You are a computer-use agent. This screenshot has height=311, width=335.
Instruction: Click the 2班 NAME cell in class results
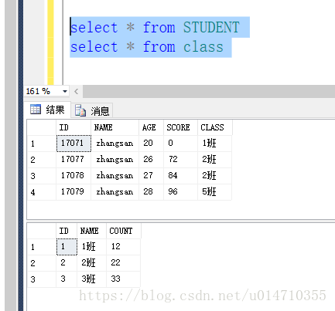point(91,263)
